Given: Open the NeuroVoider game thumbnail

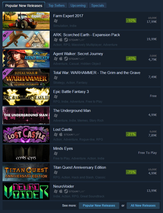Looking at the screenshot, I should point(26,191).
